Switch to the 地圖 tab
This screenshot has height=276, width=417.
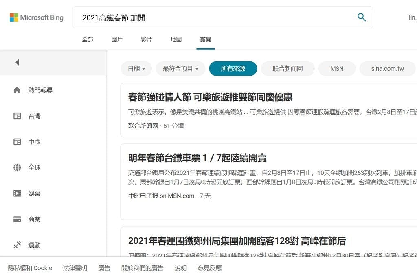click(x=176, y=40)
